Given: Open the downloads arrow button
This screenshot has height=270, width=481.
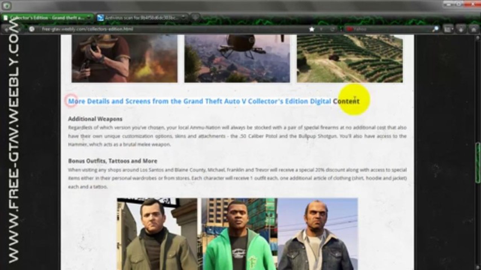Looking at the screenshot, I should click(460, 29).
